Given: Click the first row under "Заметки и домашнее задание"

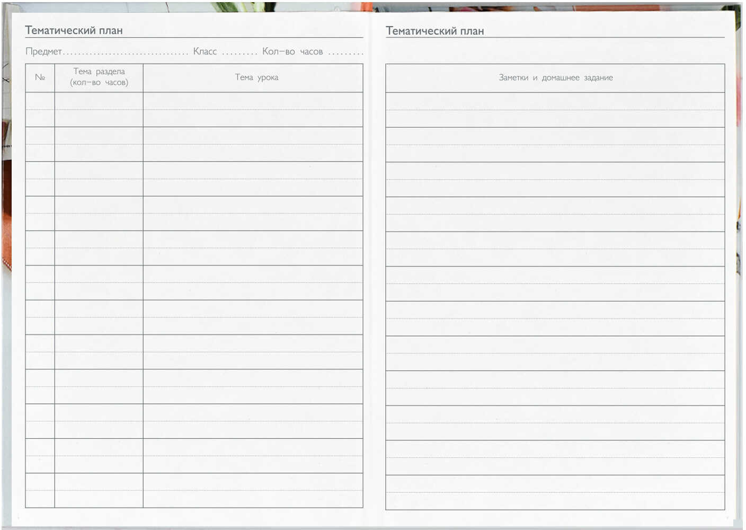Looking at the screenshot, I should click(x=555, y=110).
